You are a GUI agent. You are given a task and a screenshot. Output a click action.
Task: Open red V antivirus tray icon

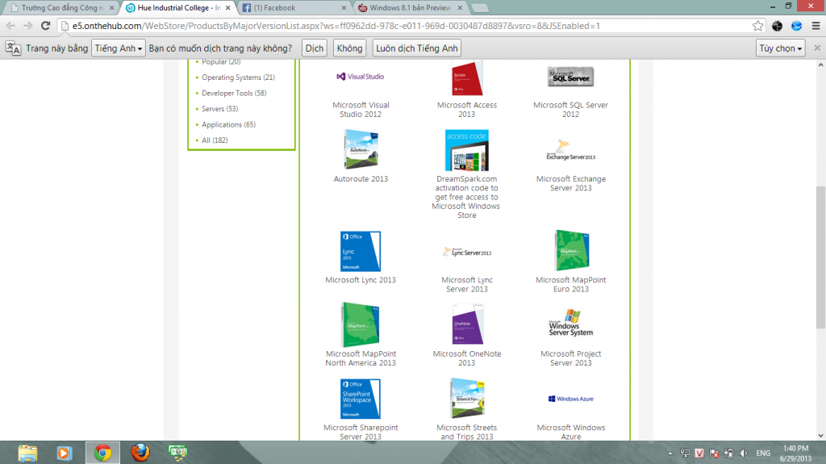pos(699,453)
